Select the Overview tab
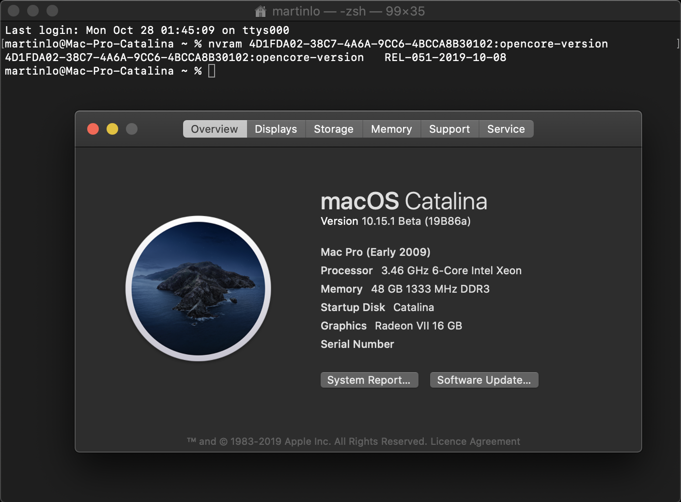This screenshot has width=681, height=502. click(215, 129)
